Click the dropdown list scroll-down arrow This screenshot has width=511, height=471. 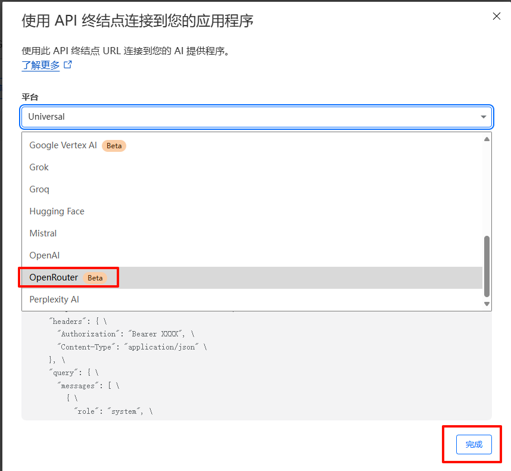(x=487, y=304)
